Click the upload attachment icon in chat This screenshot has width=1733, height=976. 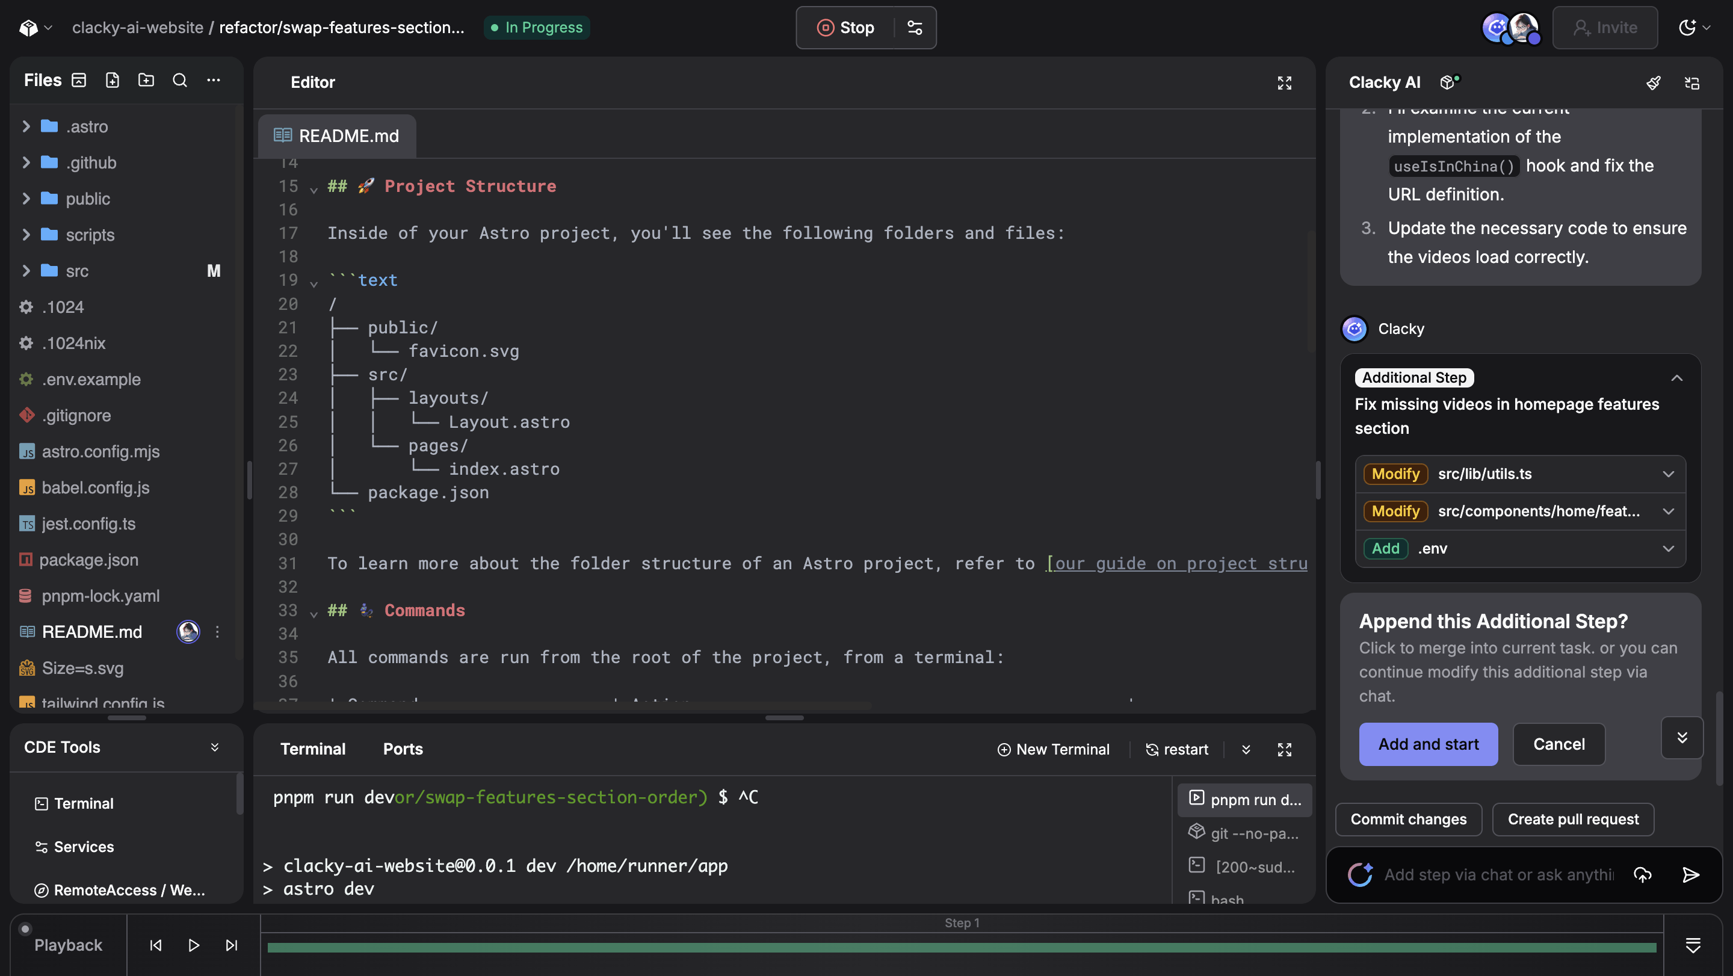pos(1642,874)
